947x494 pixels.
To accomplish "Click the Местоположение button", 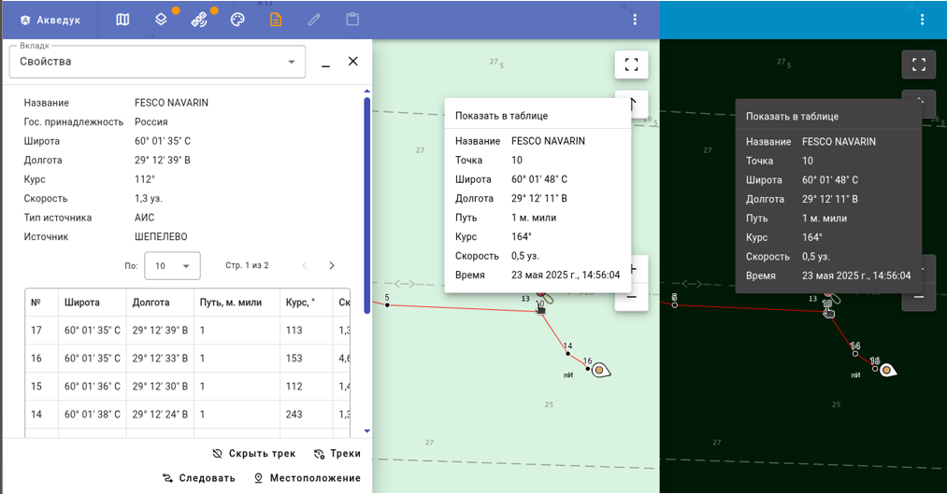I will coord(307,478).
